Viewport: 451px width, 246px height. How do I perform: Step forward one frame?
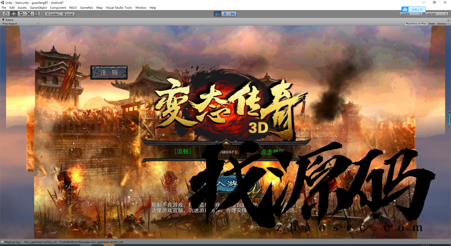(233, 14)
